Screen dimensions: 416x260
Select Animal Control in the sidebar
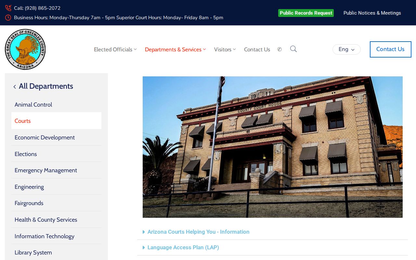coord(56,104)
